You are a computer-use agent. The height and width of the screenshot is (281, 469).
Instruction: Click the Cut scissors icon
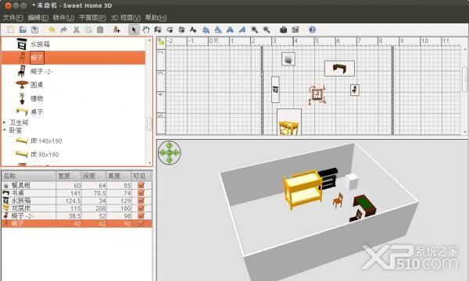pyautogui.click(x=77, y=30)
